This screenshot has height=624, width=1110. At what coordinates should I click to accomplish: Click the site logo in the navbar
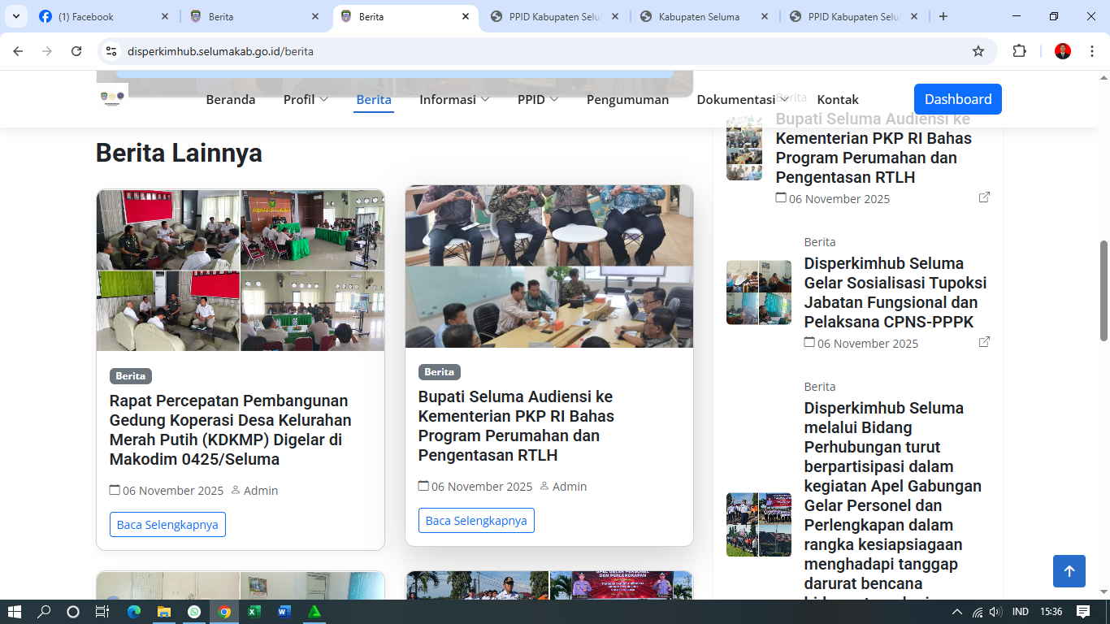pos(112,97)
